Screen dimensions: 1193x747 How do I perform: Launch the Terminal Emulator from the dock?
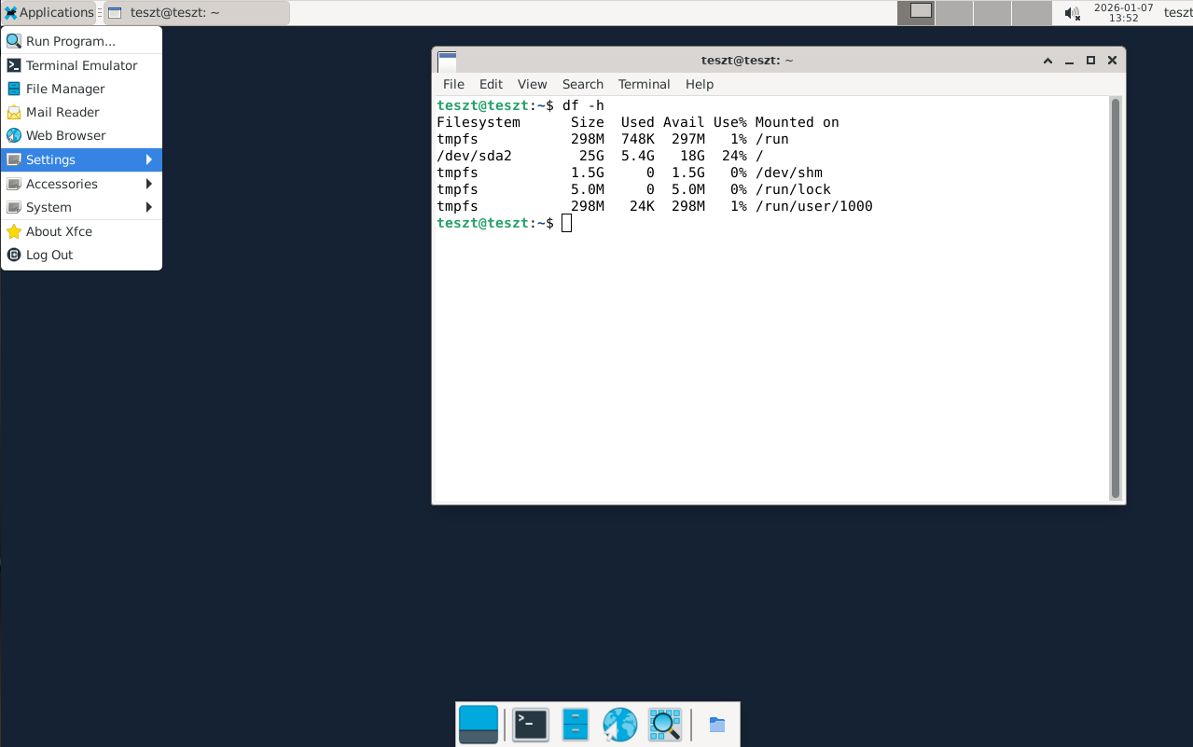[x=530, y=724]
